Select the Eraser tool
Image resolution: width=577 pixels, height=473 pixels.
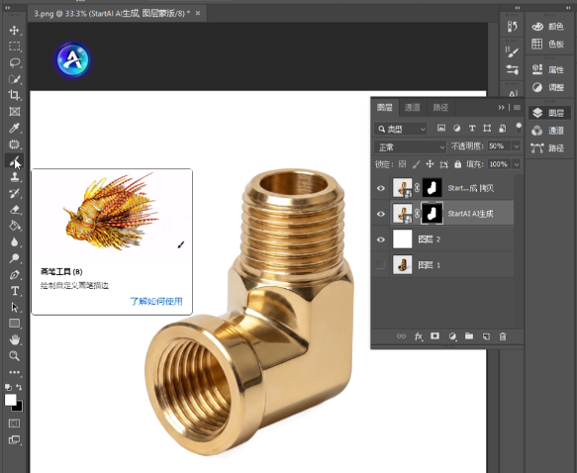click(15, 210)
